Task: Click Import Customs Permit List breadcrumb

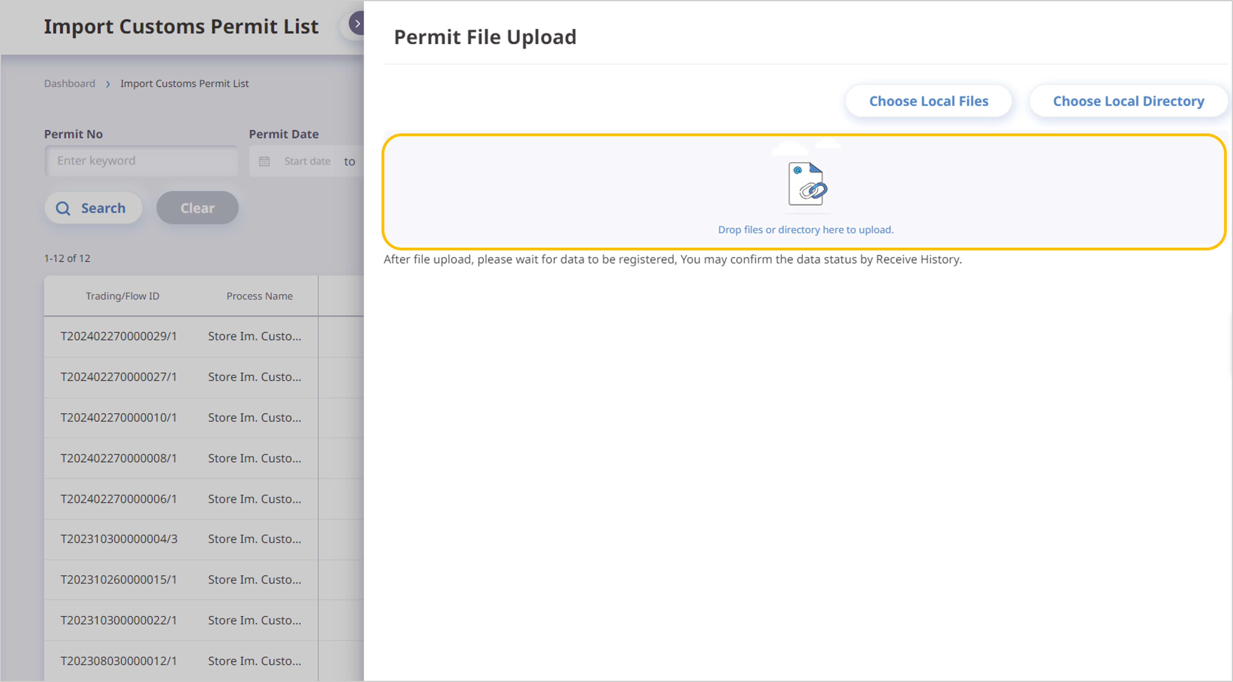Action: click(x=184, y=83)
